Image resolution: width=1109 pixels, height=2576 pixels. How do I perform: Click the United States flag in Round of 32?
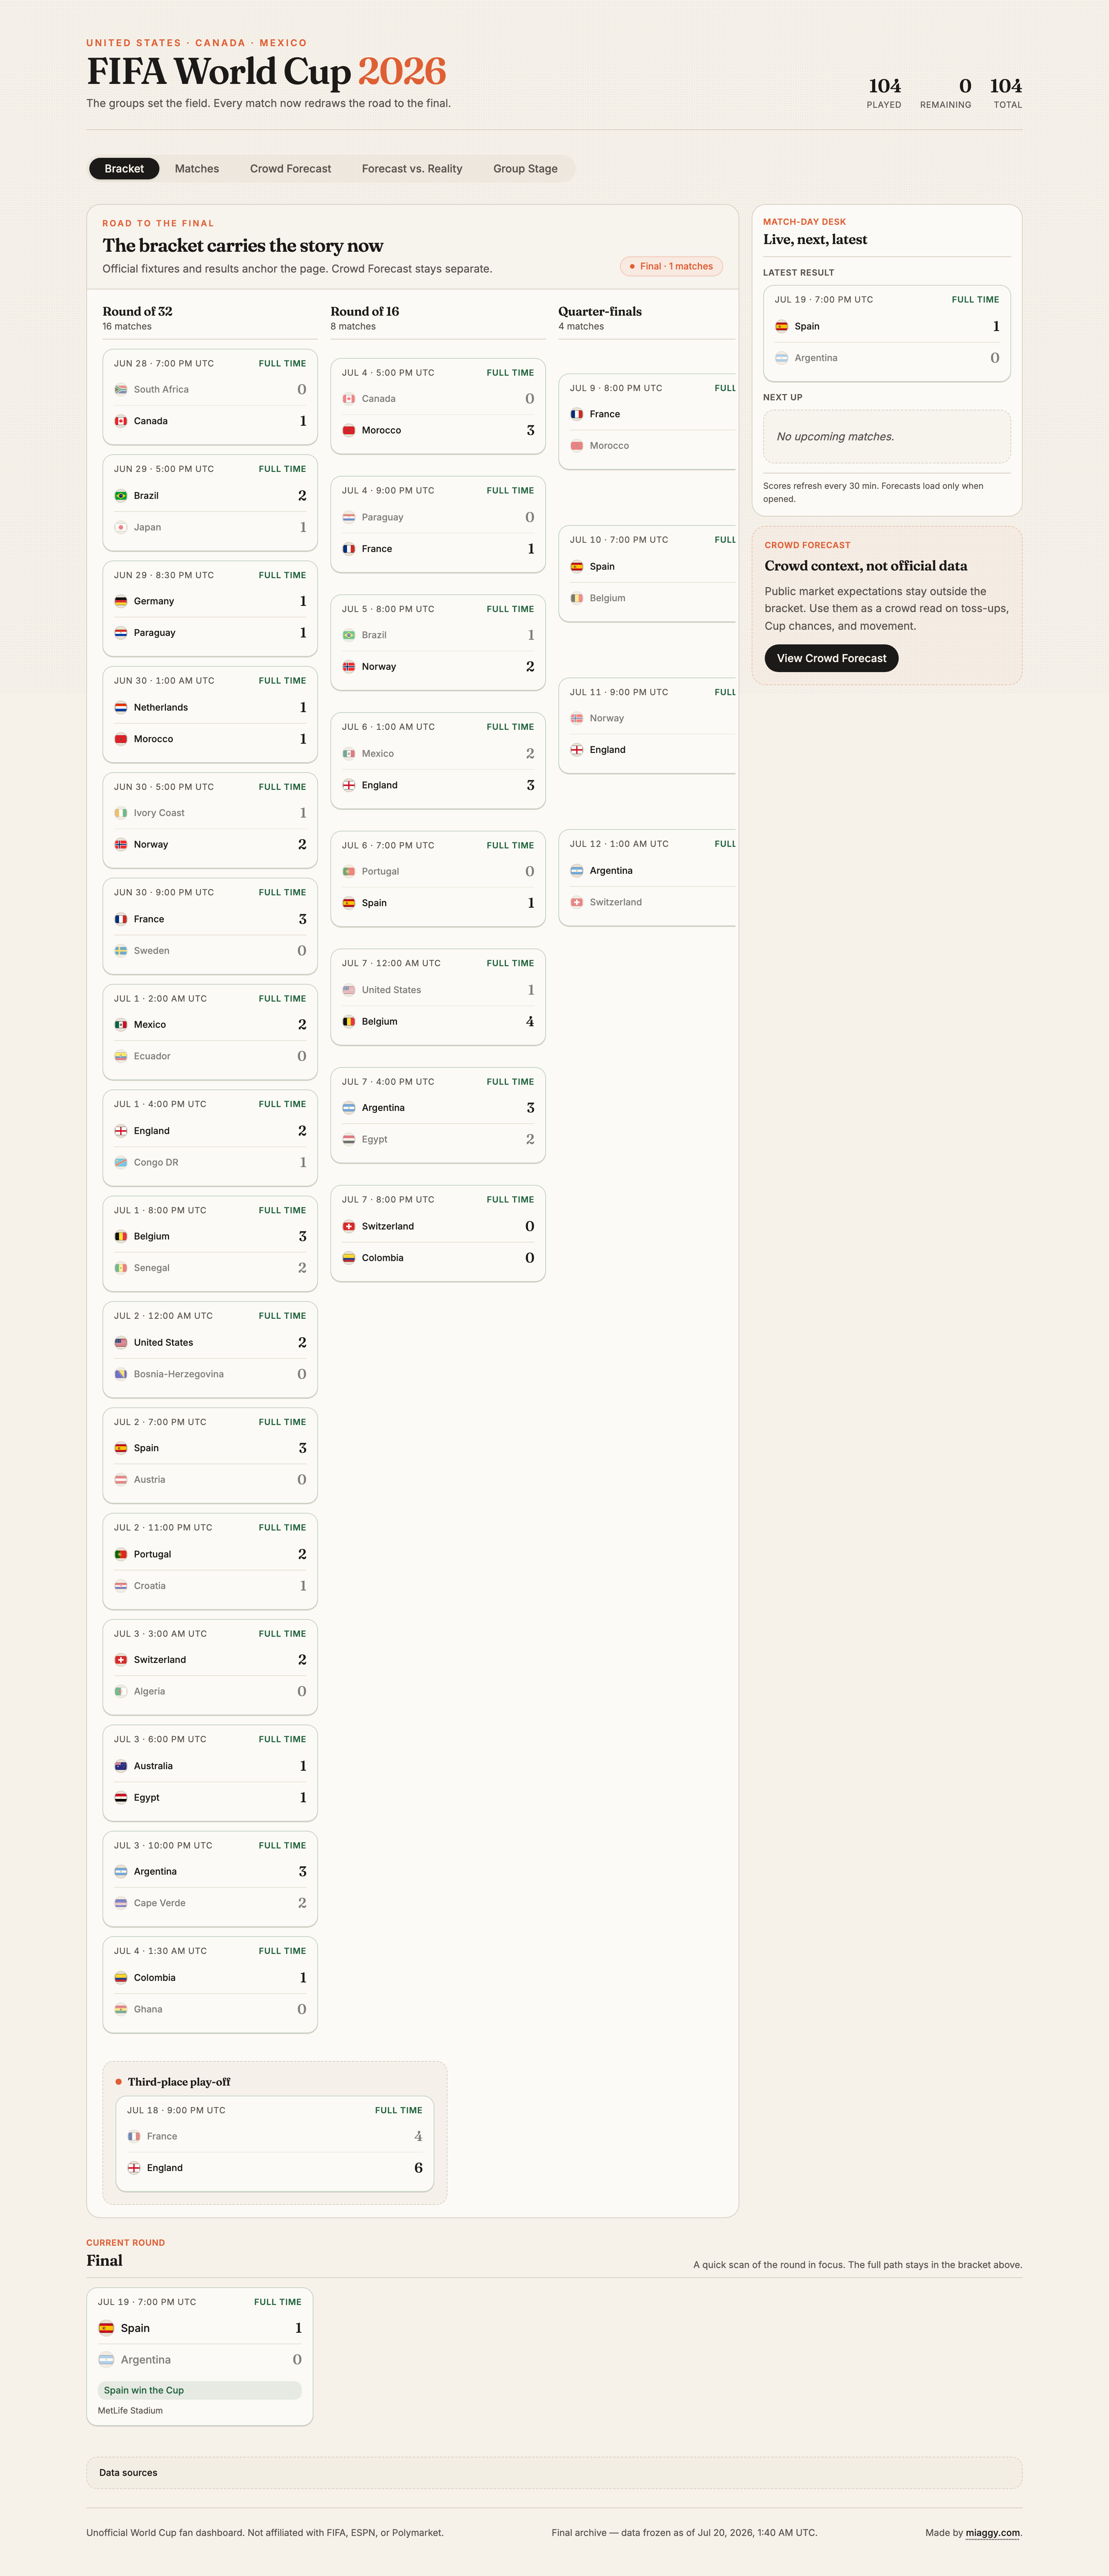(x=121, y=1342)
